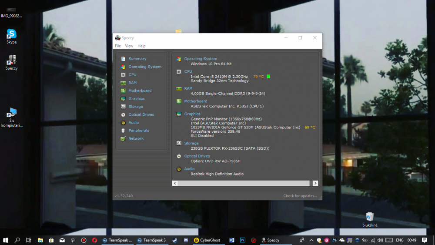The image size is (435, 245).
Task: Click the RAM heading in summary pane
Action: point(188,88)
